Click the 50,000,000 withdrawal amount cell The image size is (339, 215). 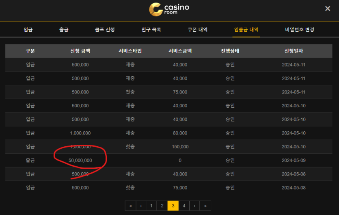pos(80,161)
